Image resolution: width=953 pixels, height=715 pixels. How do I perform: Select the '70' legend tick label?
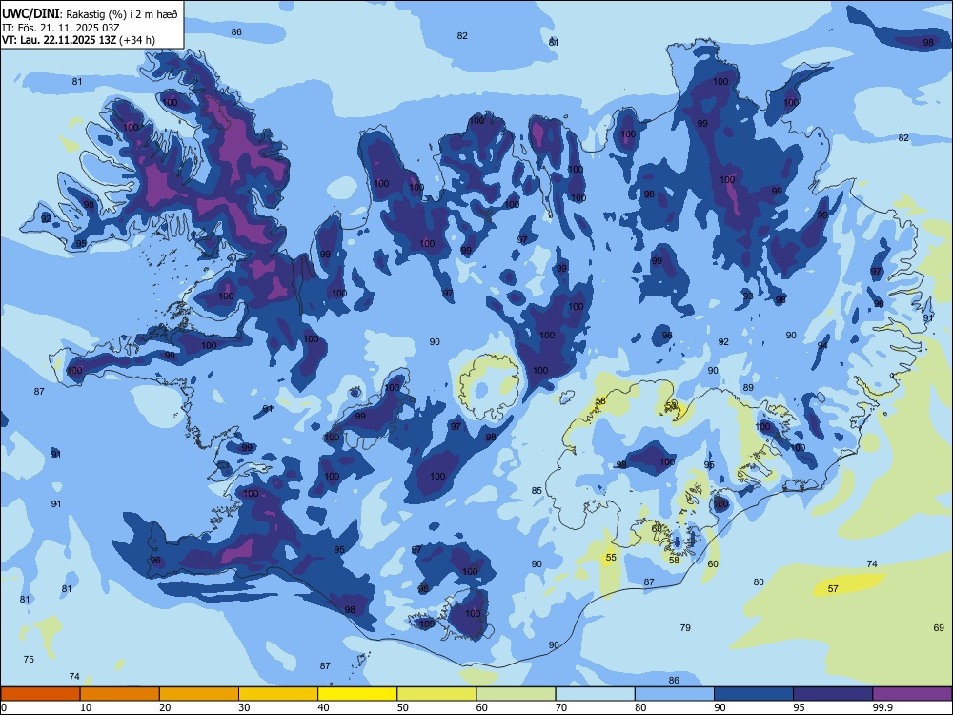[561, 707]
